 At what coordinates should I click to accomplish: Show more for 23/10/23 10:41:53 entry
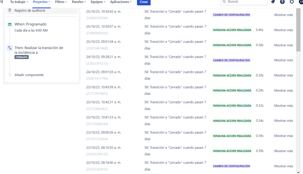pos(284,121)
